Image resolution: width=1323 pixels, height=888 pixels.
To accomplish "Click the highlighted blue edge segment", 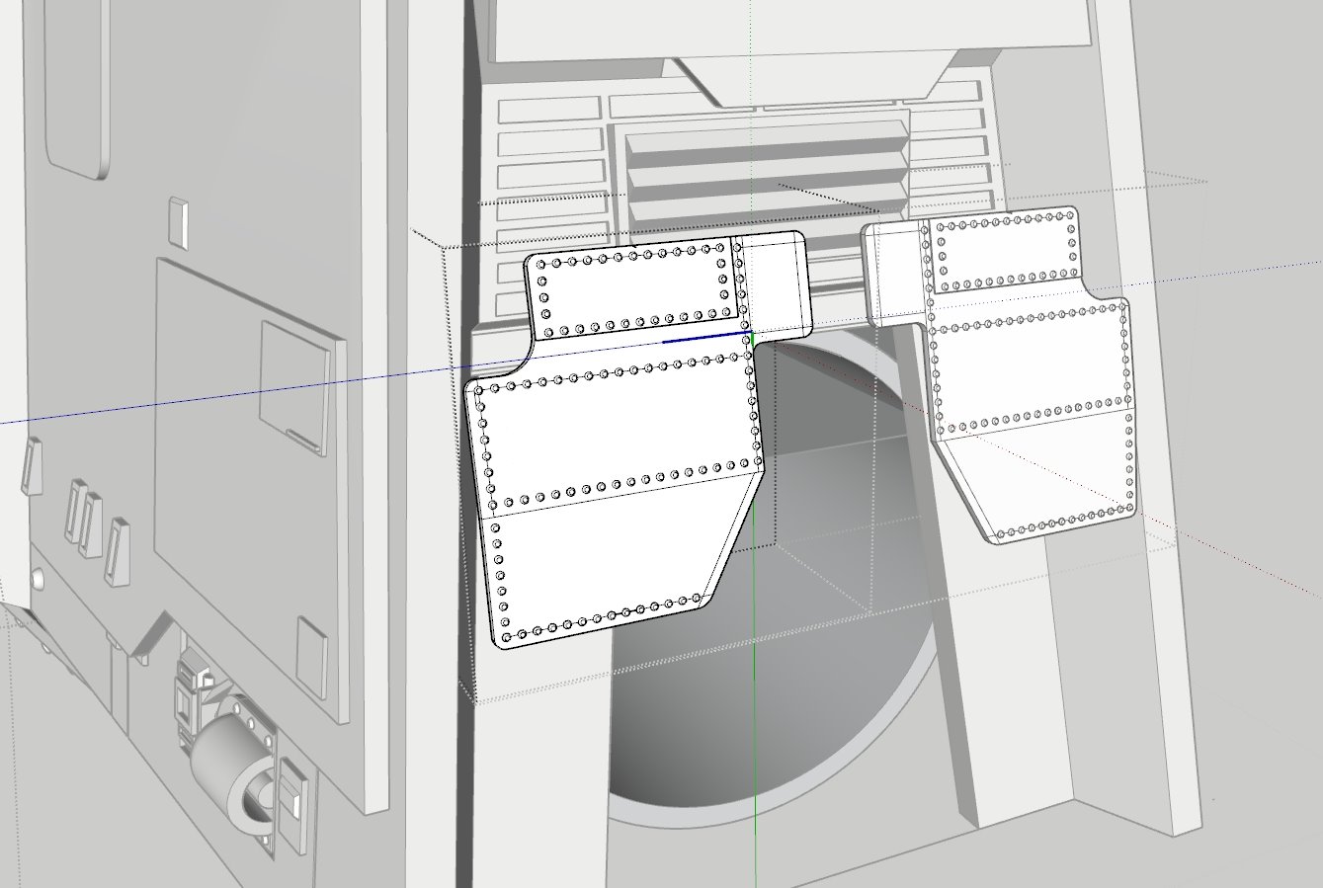I will coord(703,338).
